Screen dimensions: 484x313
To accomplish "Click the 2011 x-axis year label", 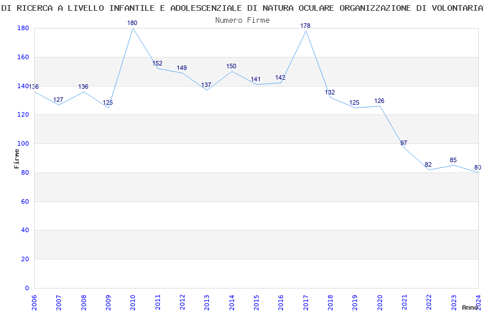I will point(158,303).
